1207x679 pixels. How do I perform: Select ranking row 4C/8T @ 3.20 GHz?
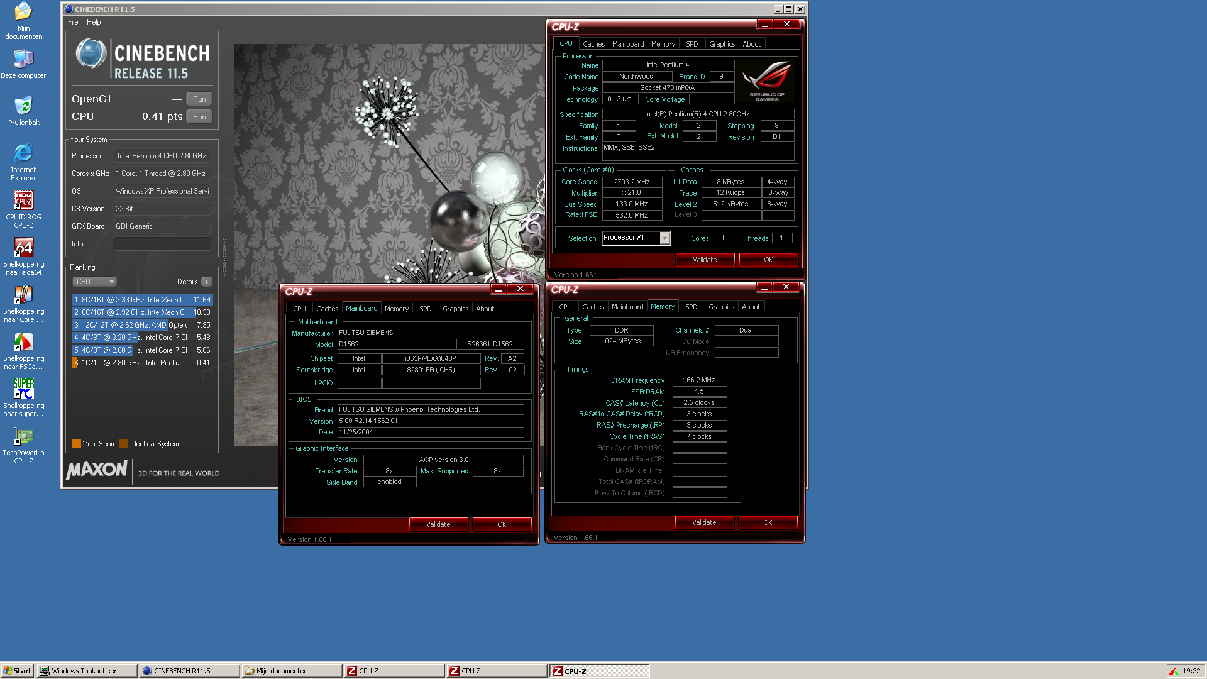(x=142, y=338)
